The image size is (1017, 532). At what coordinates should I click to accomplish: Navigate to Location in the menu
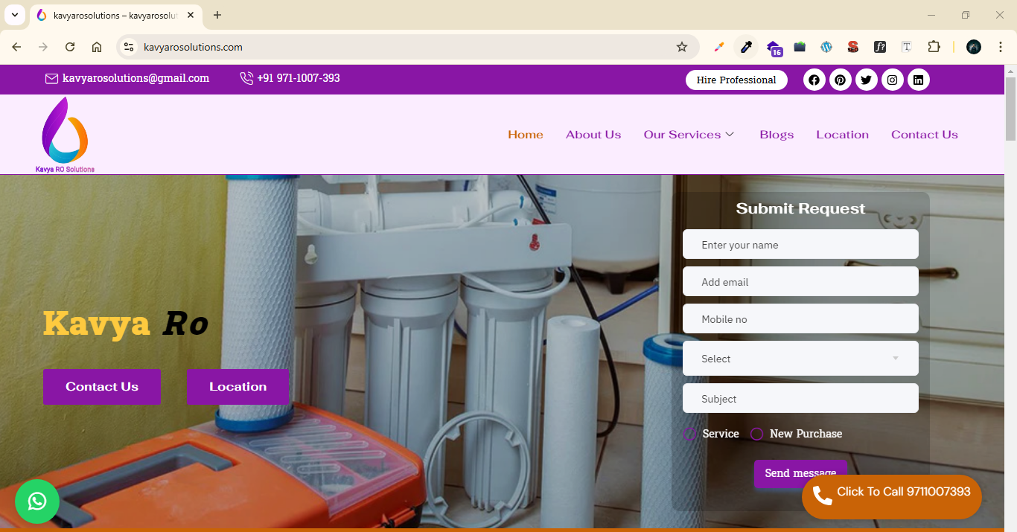[x=843, y=135]
